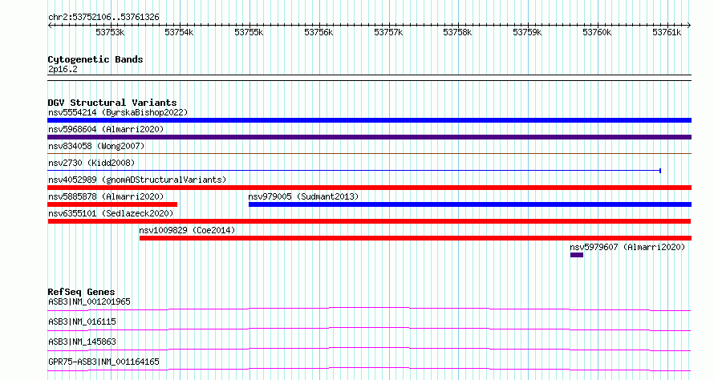Screen dimensions: 714x380
Task: Click the thin blue line of nsv2730
Action: 355,171
